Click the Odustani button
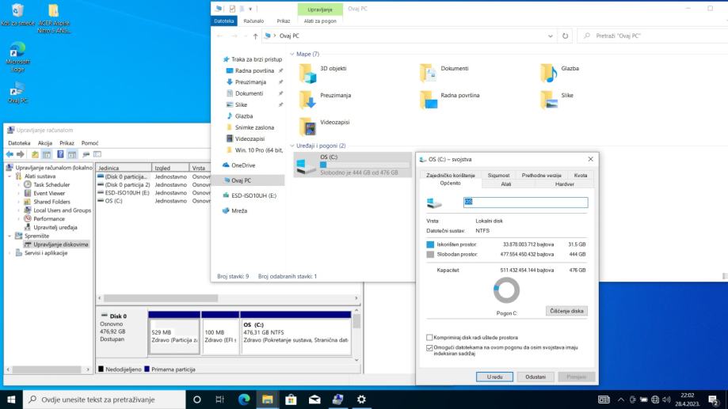 (x=536, y=377)
